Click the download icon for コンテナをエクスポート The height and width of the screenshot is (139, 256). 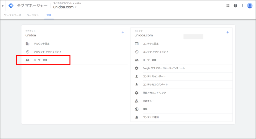pyautogui.click(x=137, y=84)
